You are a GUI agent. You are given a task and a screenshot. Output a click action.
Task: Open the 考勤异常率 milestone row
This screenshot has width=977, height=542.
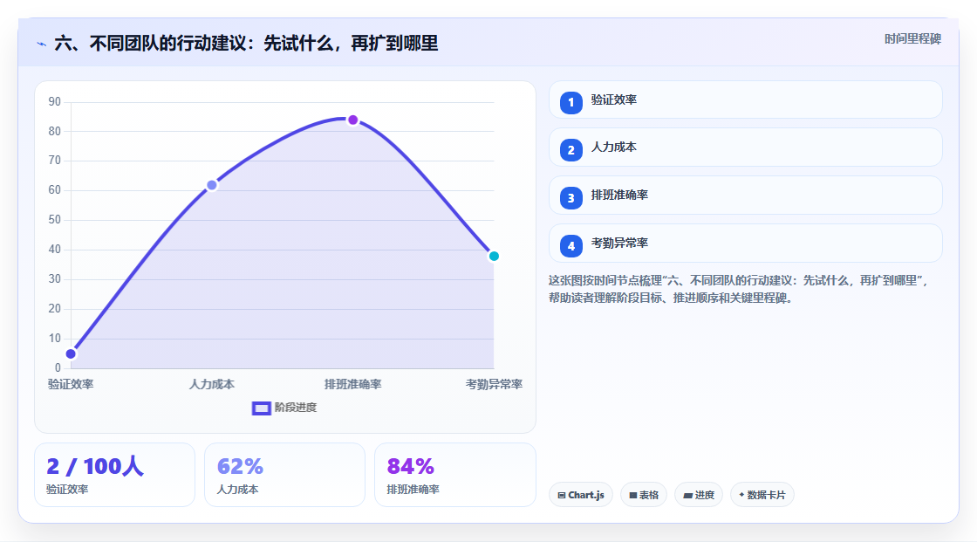745,244
